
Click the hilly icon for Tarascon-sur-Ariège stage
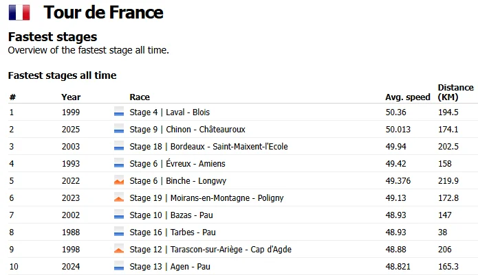(x=119, y=248)
